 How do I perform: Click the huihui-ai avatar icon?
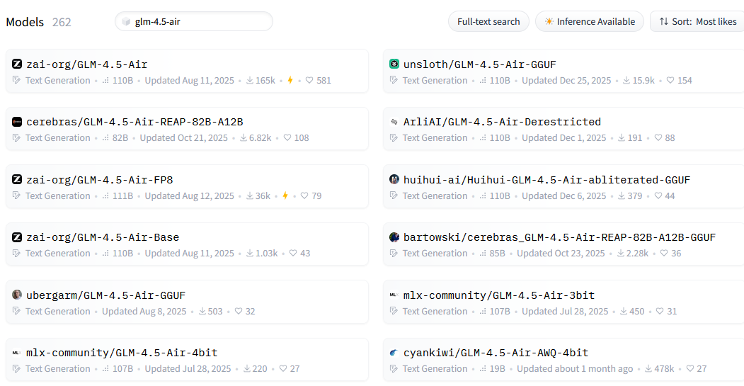pyautogui.click(x=394, y=179)
